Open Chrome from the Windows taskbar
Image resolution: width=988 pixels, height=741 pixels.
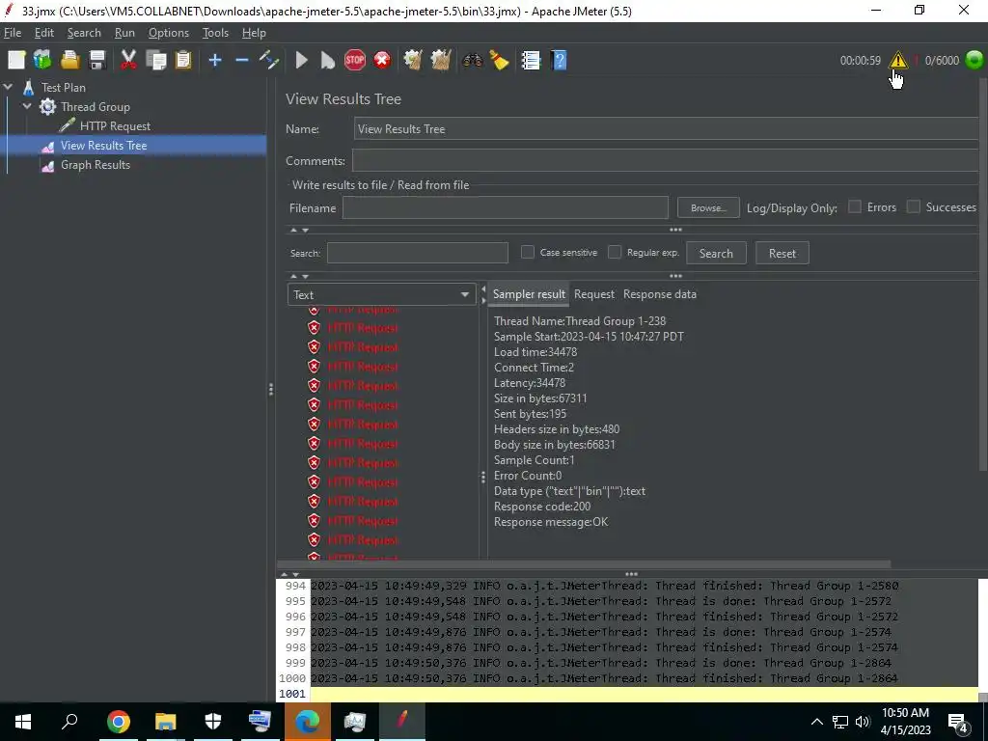pyautogui.click(x=118, y=722)
